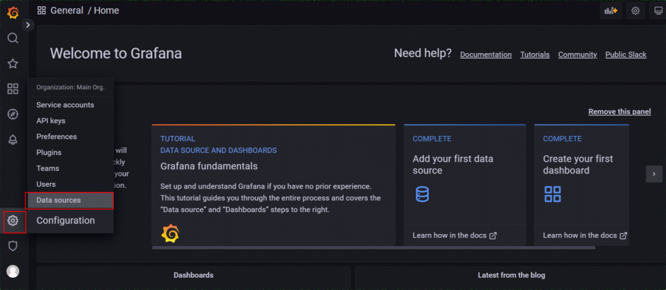666x290 pixels.
Task: Click the horizontal scrollbar below the cards
Action: tap(373, 248)
